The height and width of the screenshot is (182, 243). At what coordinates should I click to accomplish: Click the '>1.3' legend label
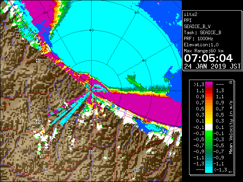tap(199, 85)
